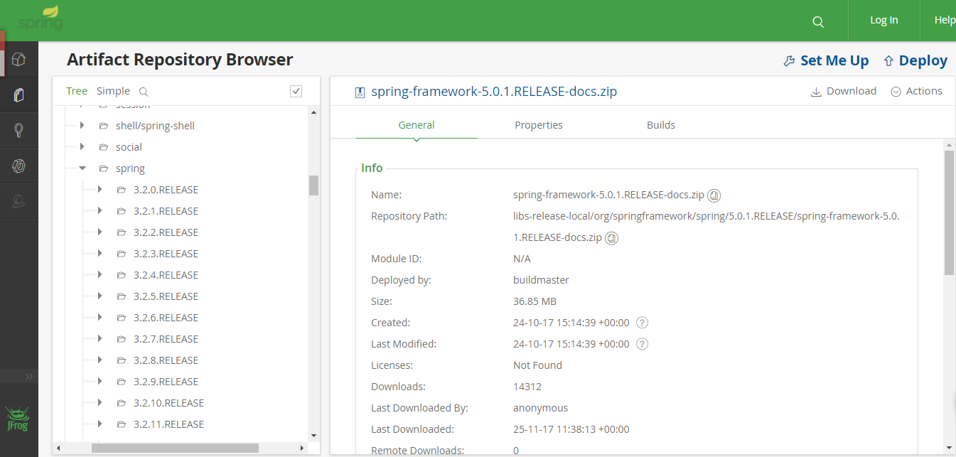
Task: Click the 'anonymous' last downloaded by value
Action: point(540,408)
